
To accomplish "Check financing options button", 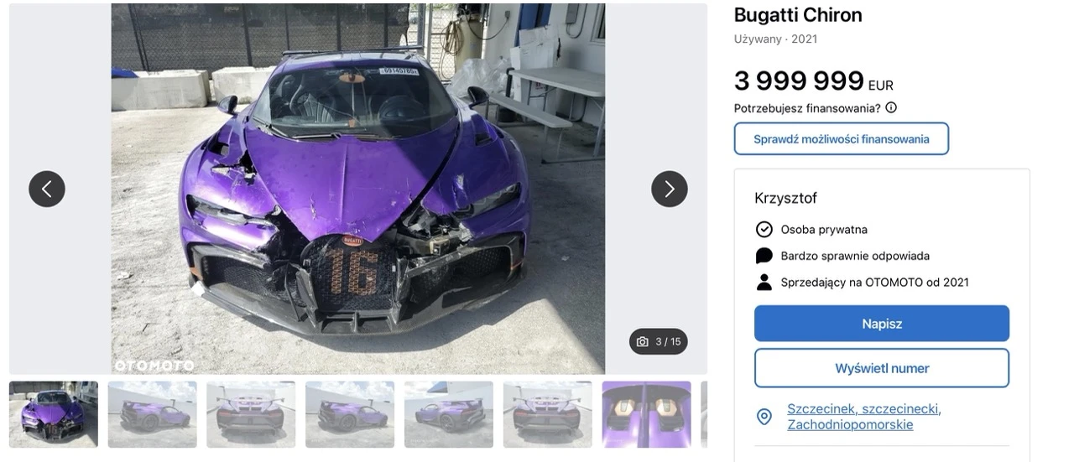I will 842,138.
